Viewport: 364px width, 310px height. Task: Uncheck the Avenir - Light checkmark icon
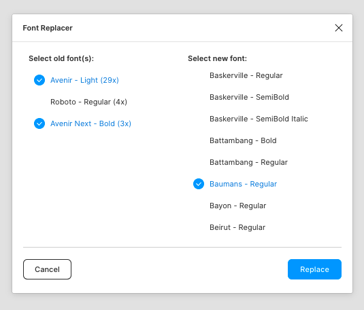[x=39, y=80]
